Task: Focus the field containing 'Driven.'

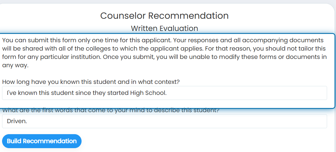Action: click(x=165, y=121)
